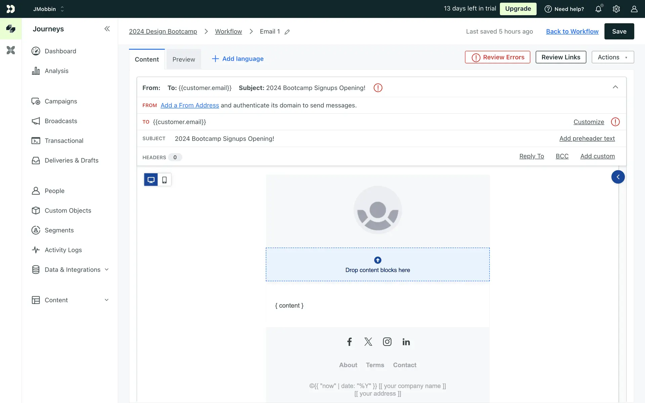
Task: Switch to mobile preview mode
Action: click(164, 180)
